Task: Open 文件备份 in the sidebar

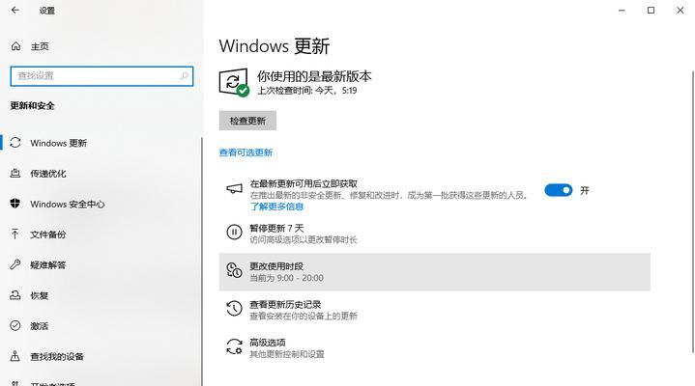Action: tap(48, 234)
